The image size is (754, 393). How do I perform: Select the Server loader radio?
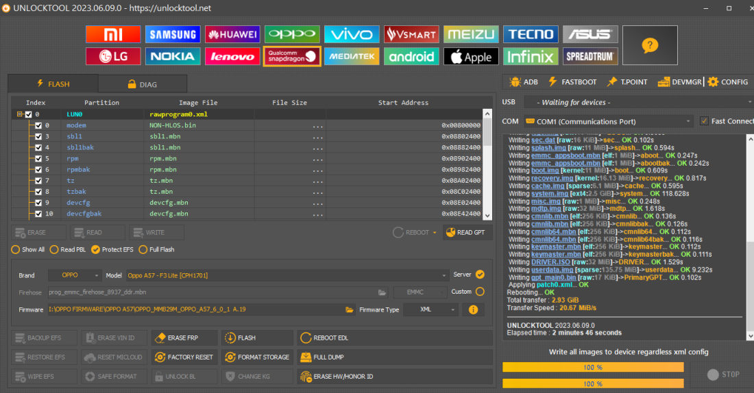(x=480, y=275)
